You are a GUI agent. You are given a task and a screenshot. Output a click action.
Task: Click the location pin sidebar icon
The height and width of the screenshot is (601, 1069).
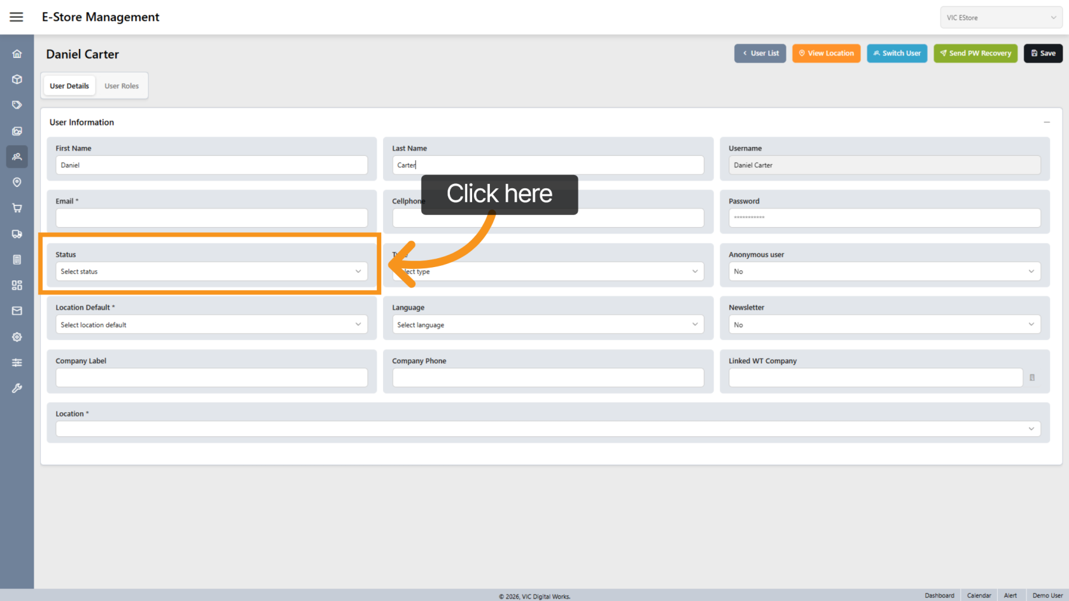(x=17, y=183)
